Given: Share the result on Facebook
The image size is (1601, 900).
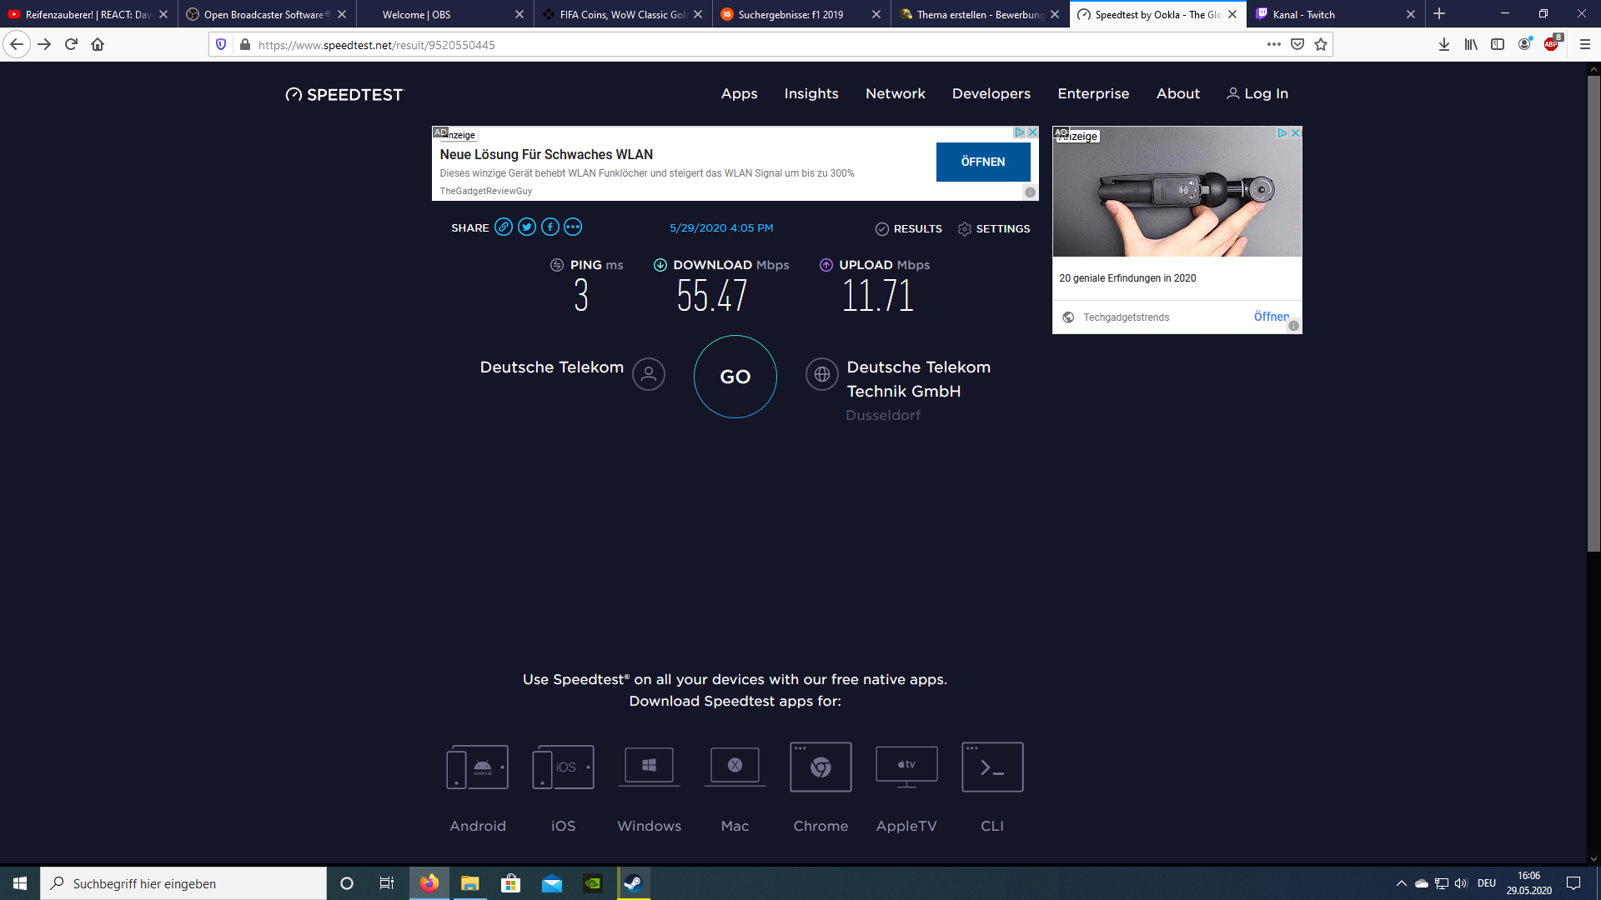Looking at the screenshot, I should pyautogui.click(x=550, y=227).
